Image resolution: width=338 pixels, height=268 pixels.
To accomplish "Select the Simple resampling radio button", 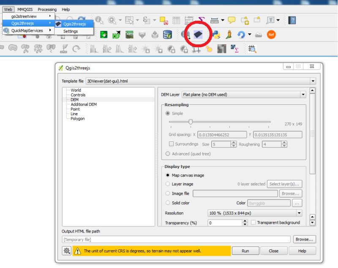I will point(167,113).
